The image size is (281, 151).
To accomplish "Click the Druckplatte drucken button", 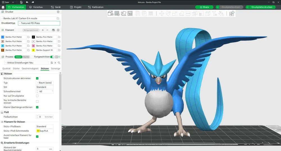I will pos(262,7).
